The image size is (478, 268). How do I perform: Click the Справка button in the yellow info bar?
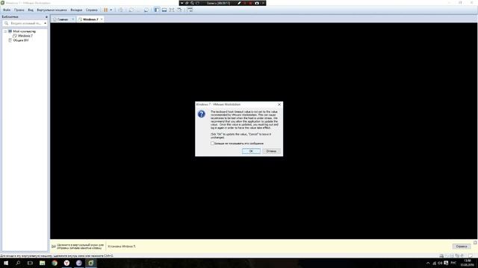(462, 246)
